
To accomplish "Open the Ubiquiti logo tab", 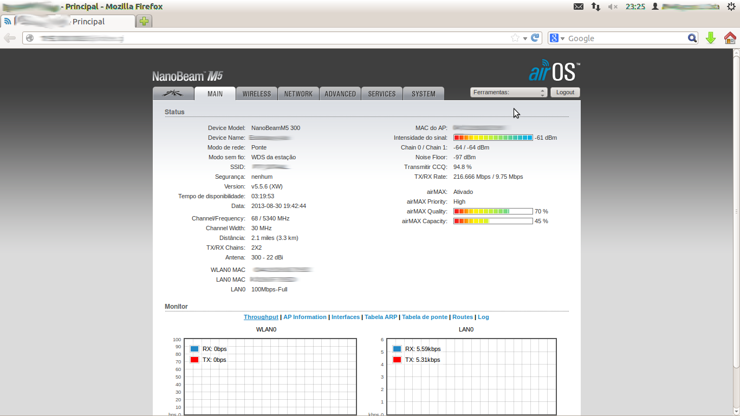I will tap(173, 94).
